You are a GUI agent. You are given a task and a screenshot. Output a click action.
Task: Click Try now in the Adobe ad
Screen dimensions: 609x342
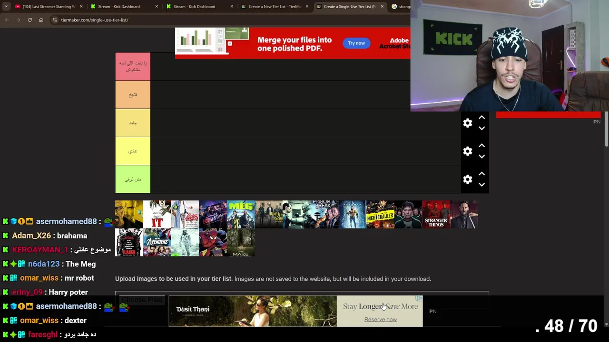(x=356, y=43)
